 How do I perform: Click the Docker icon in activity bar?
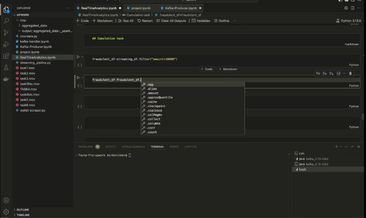6,79
